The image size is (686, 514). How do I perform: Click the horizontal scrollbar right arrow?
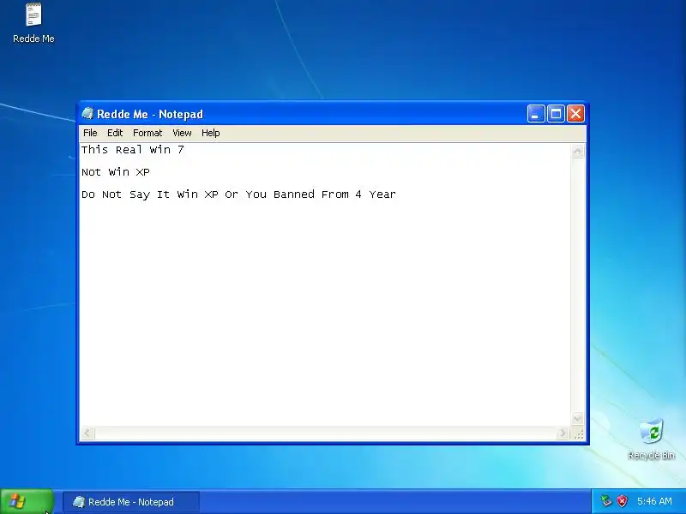tap(563, 433)
